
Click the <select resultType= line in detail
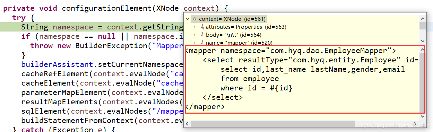[x=311, y=60]
